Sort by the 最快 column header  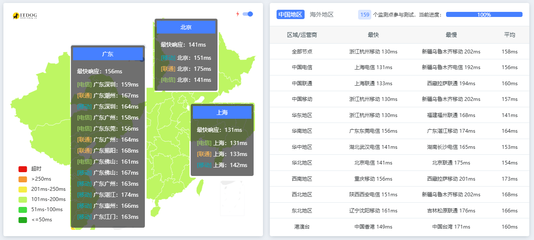click(373, 35)
